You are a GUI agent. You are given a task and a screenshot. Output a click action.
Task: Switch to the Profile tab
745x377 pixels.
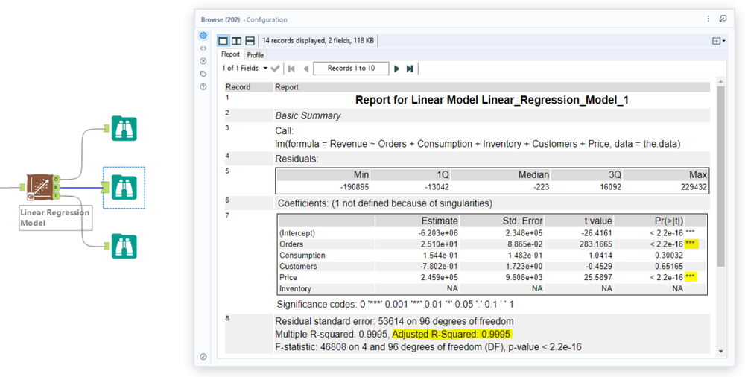pyautogui.click(x=255, y=55)
